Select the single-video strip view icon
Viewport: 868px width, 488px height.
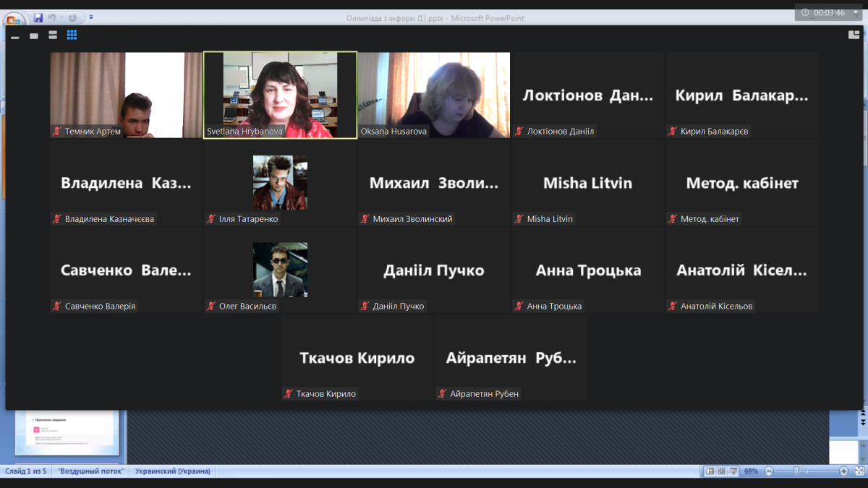coord(34,36)
